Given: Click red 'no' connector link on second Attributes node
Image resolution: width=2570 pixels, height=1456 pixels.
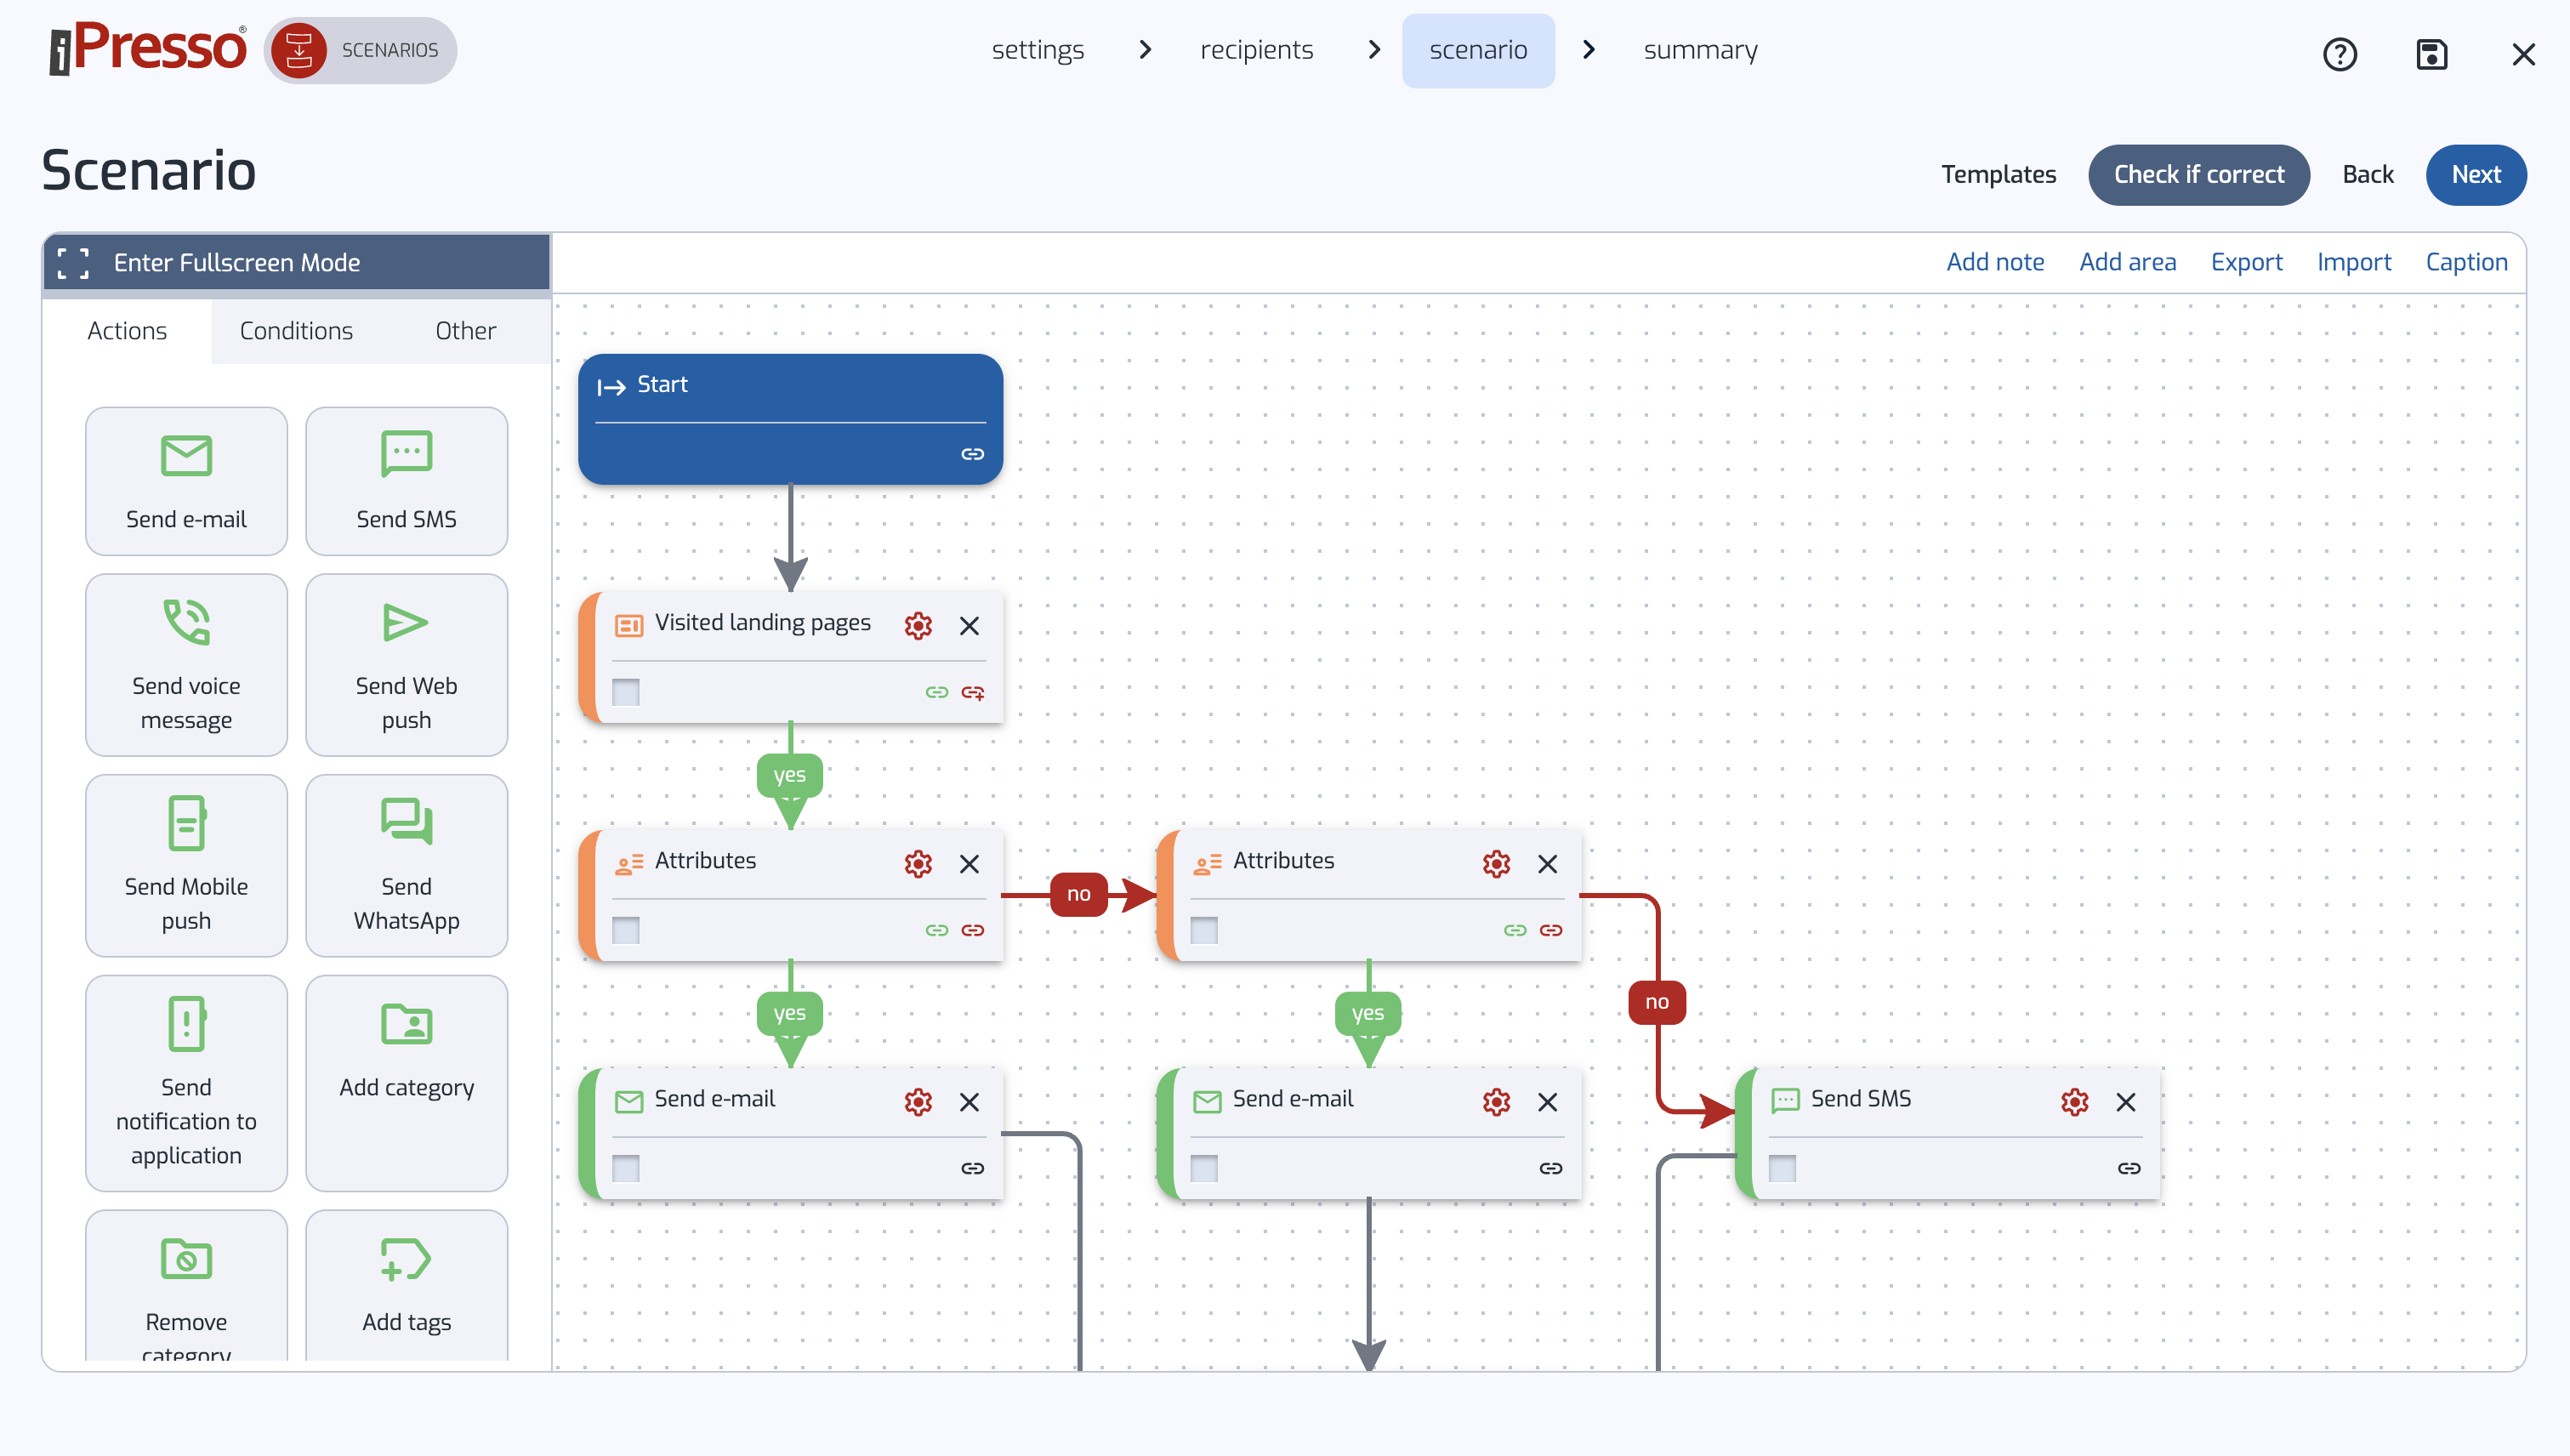Looking at the screenshot, I should 1550,930.
